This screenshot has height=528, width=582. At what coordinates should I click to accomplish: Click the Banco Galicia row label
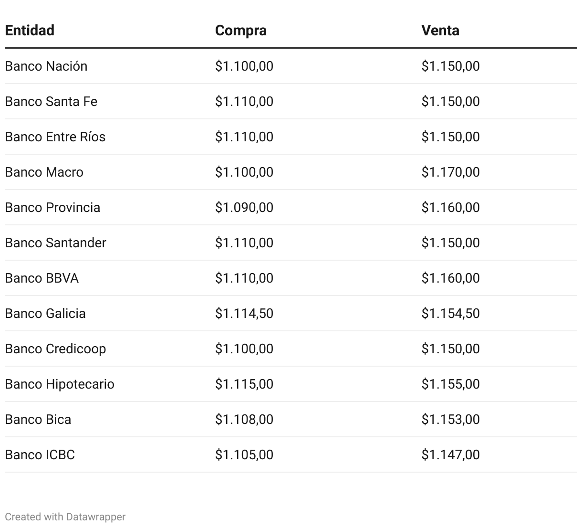point(45,313)
